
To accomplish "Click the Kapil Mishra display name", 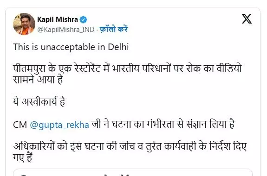I will [x=58, y=19].
